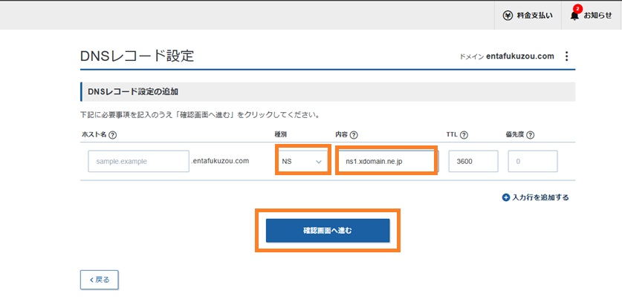
Task: Click the help icon next to 優先度
Action: pos(530,135)
